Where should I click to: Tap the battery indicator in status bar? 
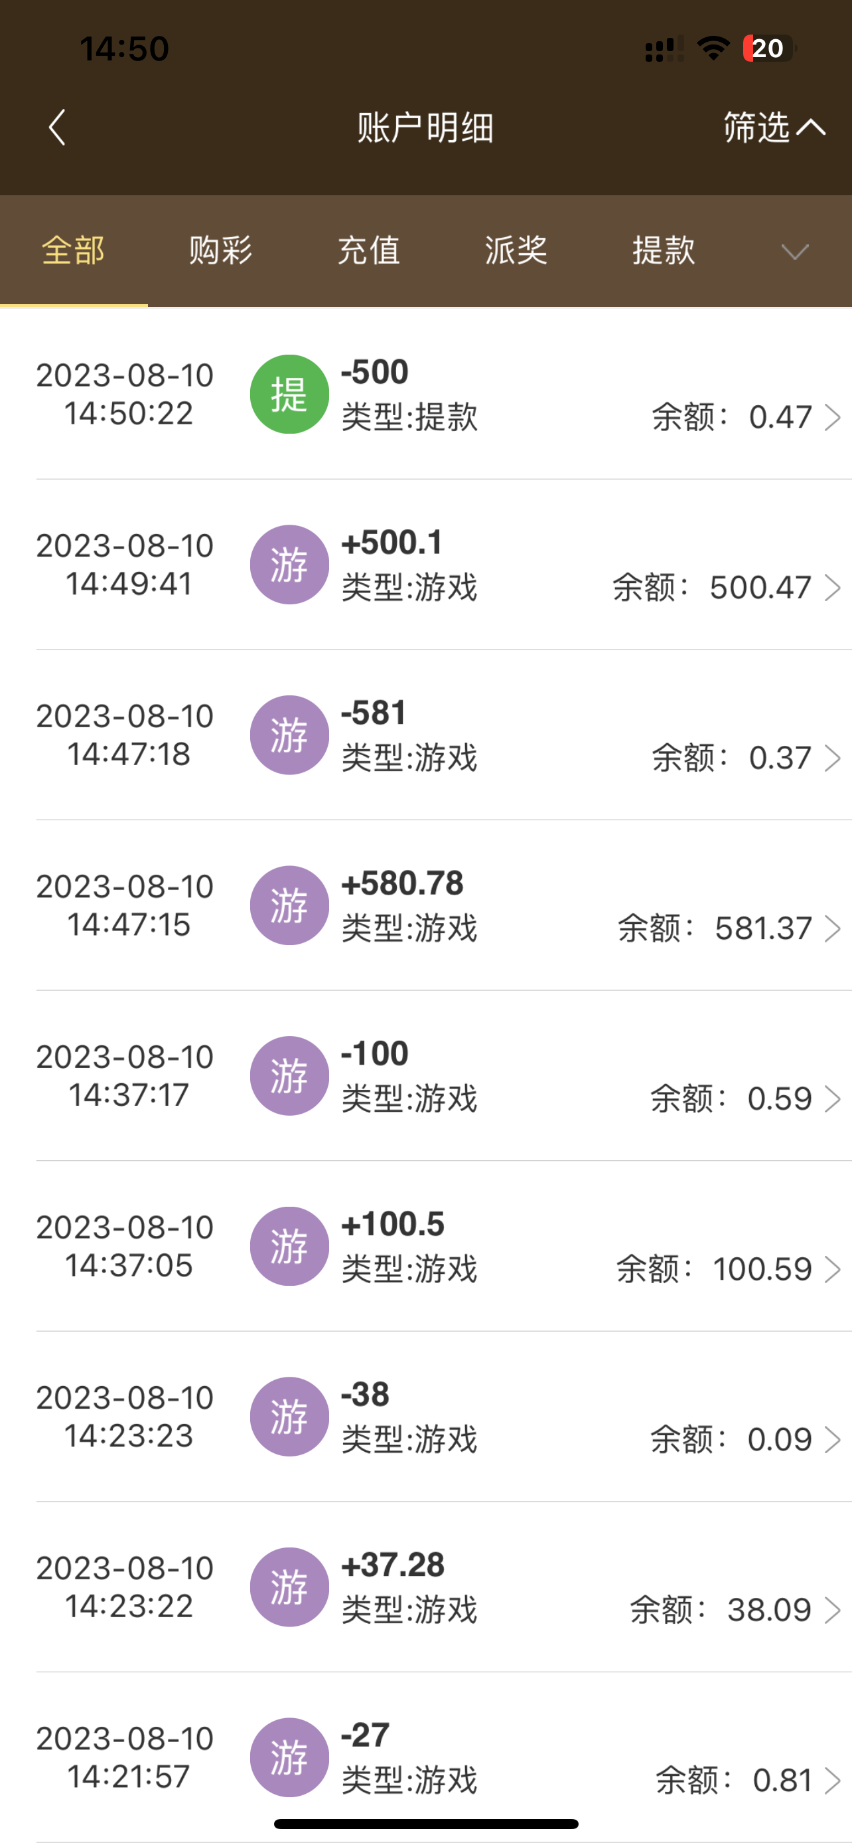click(x=768, y=48)
